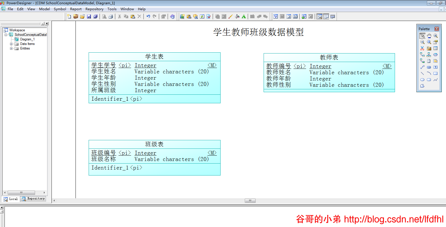
Task: Select the Entity tool in Palette
Action: click(x=435, y=48)
